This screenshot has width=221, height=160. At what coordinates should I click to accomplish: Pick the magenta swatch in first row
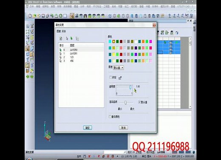150,42
